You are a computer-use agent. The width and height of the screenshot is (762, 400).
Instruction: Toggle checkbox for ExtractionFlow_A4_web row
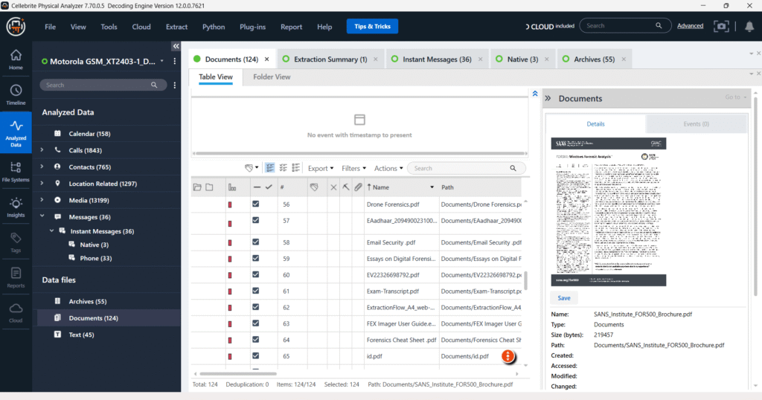point(256,307)
